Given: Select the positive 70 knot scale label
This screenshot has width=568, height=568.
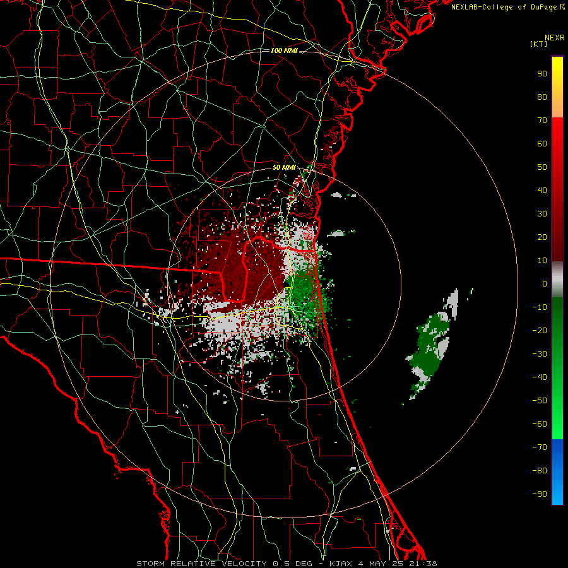Looking at the screenshot, I should [542, 121].
